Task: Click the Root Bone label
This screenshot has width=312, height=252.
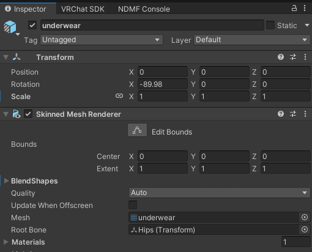Action: [x=29, y=230]
